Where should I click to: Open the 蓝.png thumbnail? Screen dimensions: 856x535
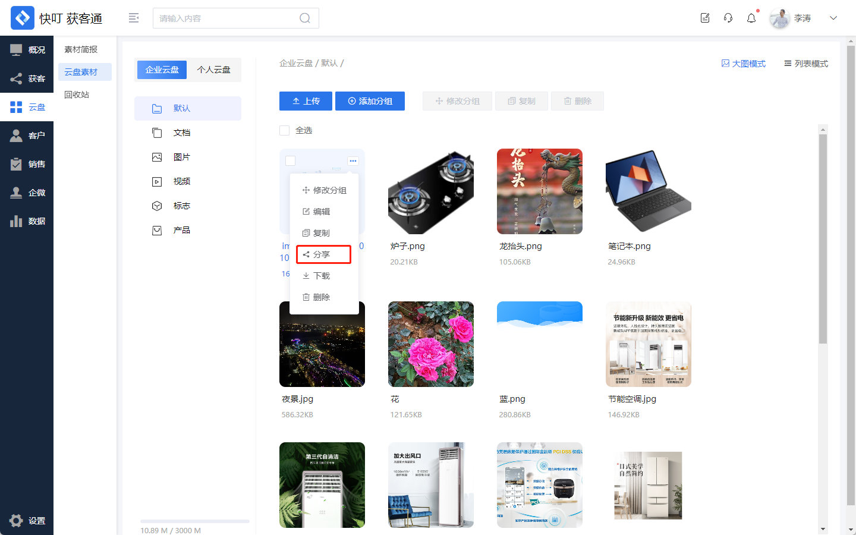coord(540,344)
